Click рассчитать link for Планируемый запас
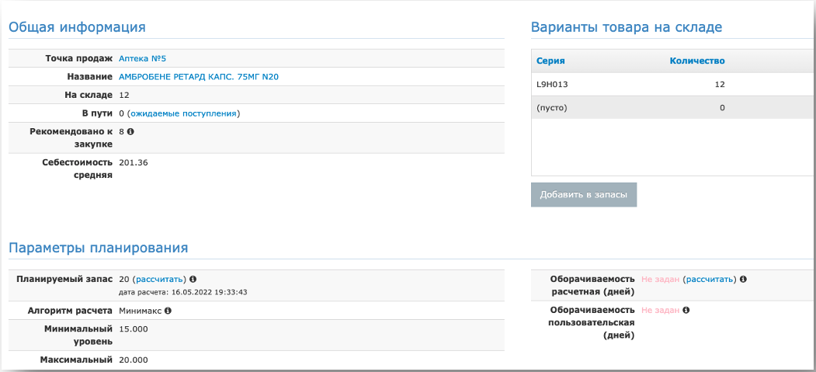This screenshot has width=816, height=372. (x=159, y=279)
